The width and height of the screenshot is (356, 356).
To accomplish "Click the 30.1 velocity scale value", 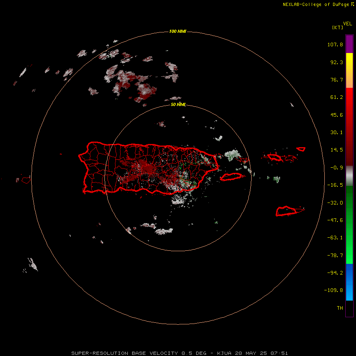I will (337, 133).
